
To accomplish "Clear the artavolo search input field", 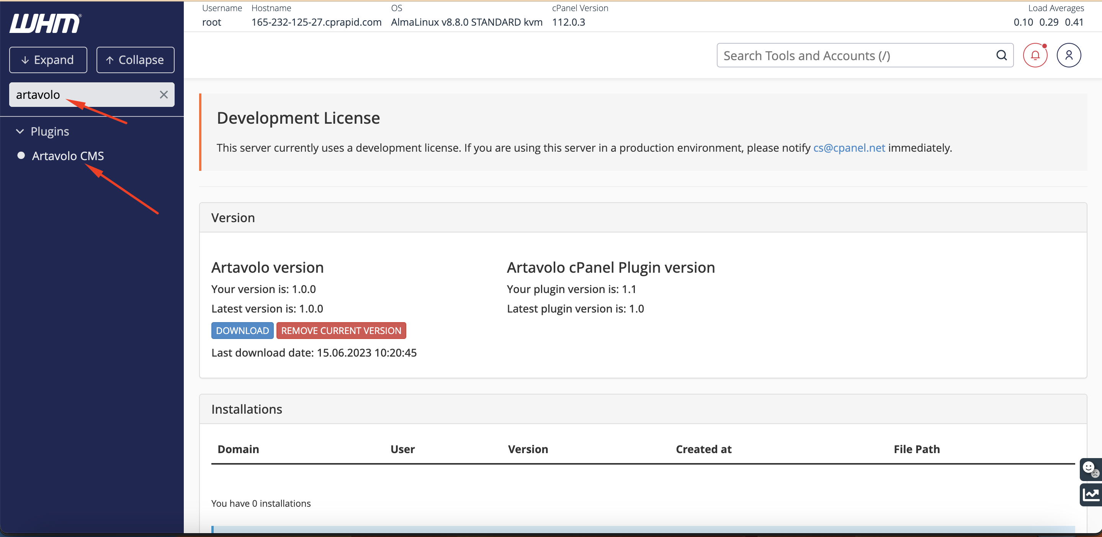I will [164, 93].
